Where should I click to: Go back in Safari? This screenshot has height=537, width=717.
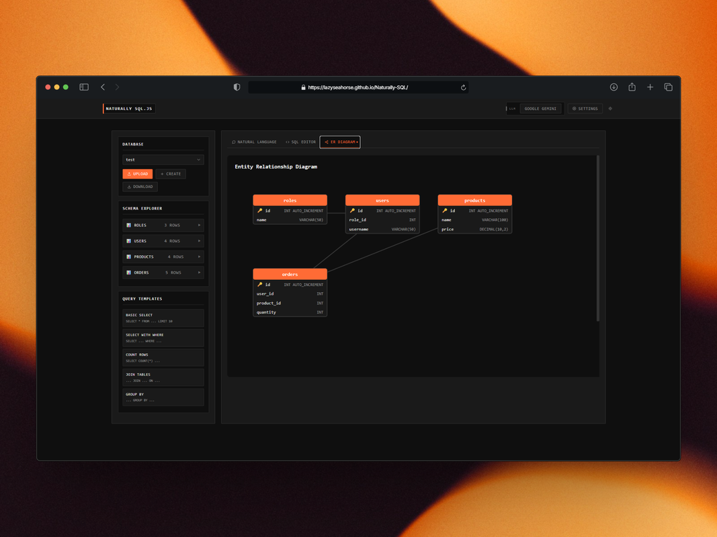pos(103,87)
